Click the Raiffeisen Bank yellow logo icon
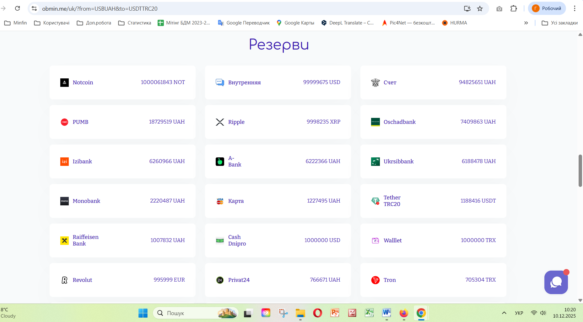Screen dimensions: 583x322 coord(64,240)
